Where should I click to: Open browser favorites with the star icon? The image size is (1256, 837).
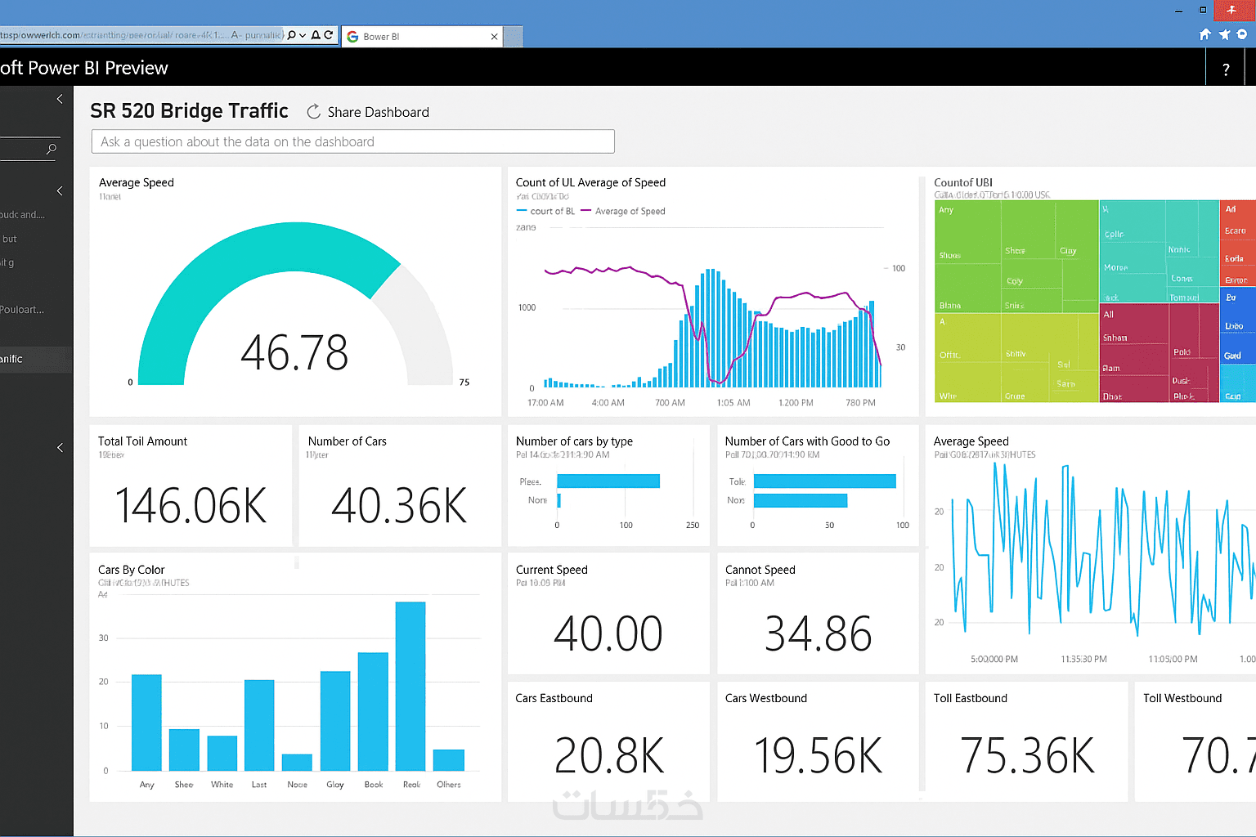pyautogui.click(x=1224, y=34)
